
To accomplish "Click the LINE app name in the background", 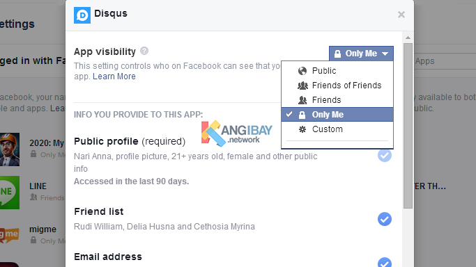I will point(38,186).
